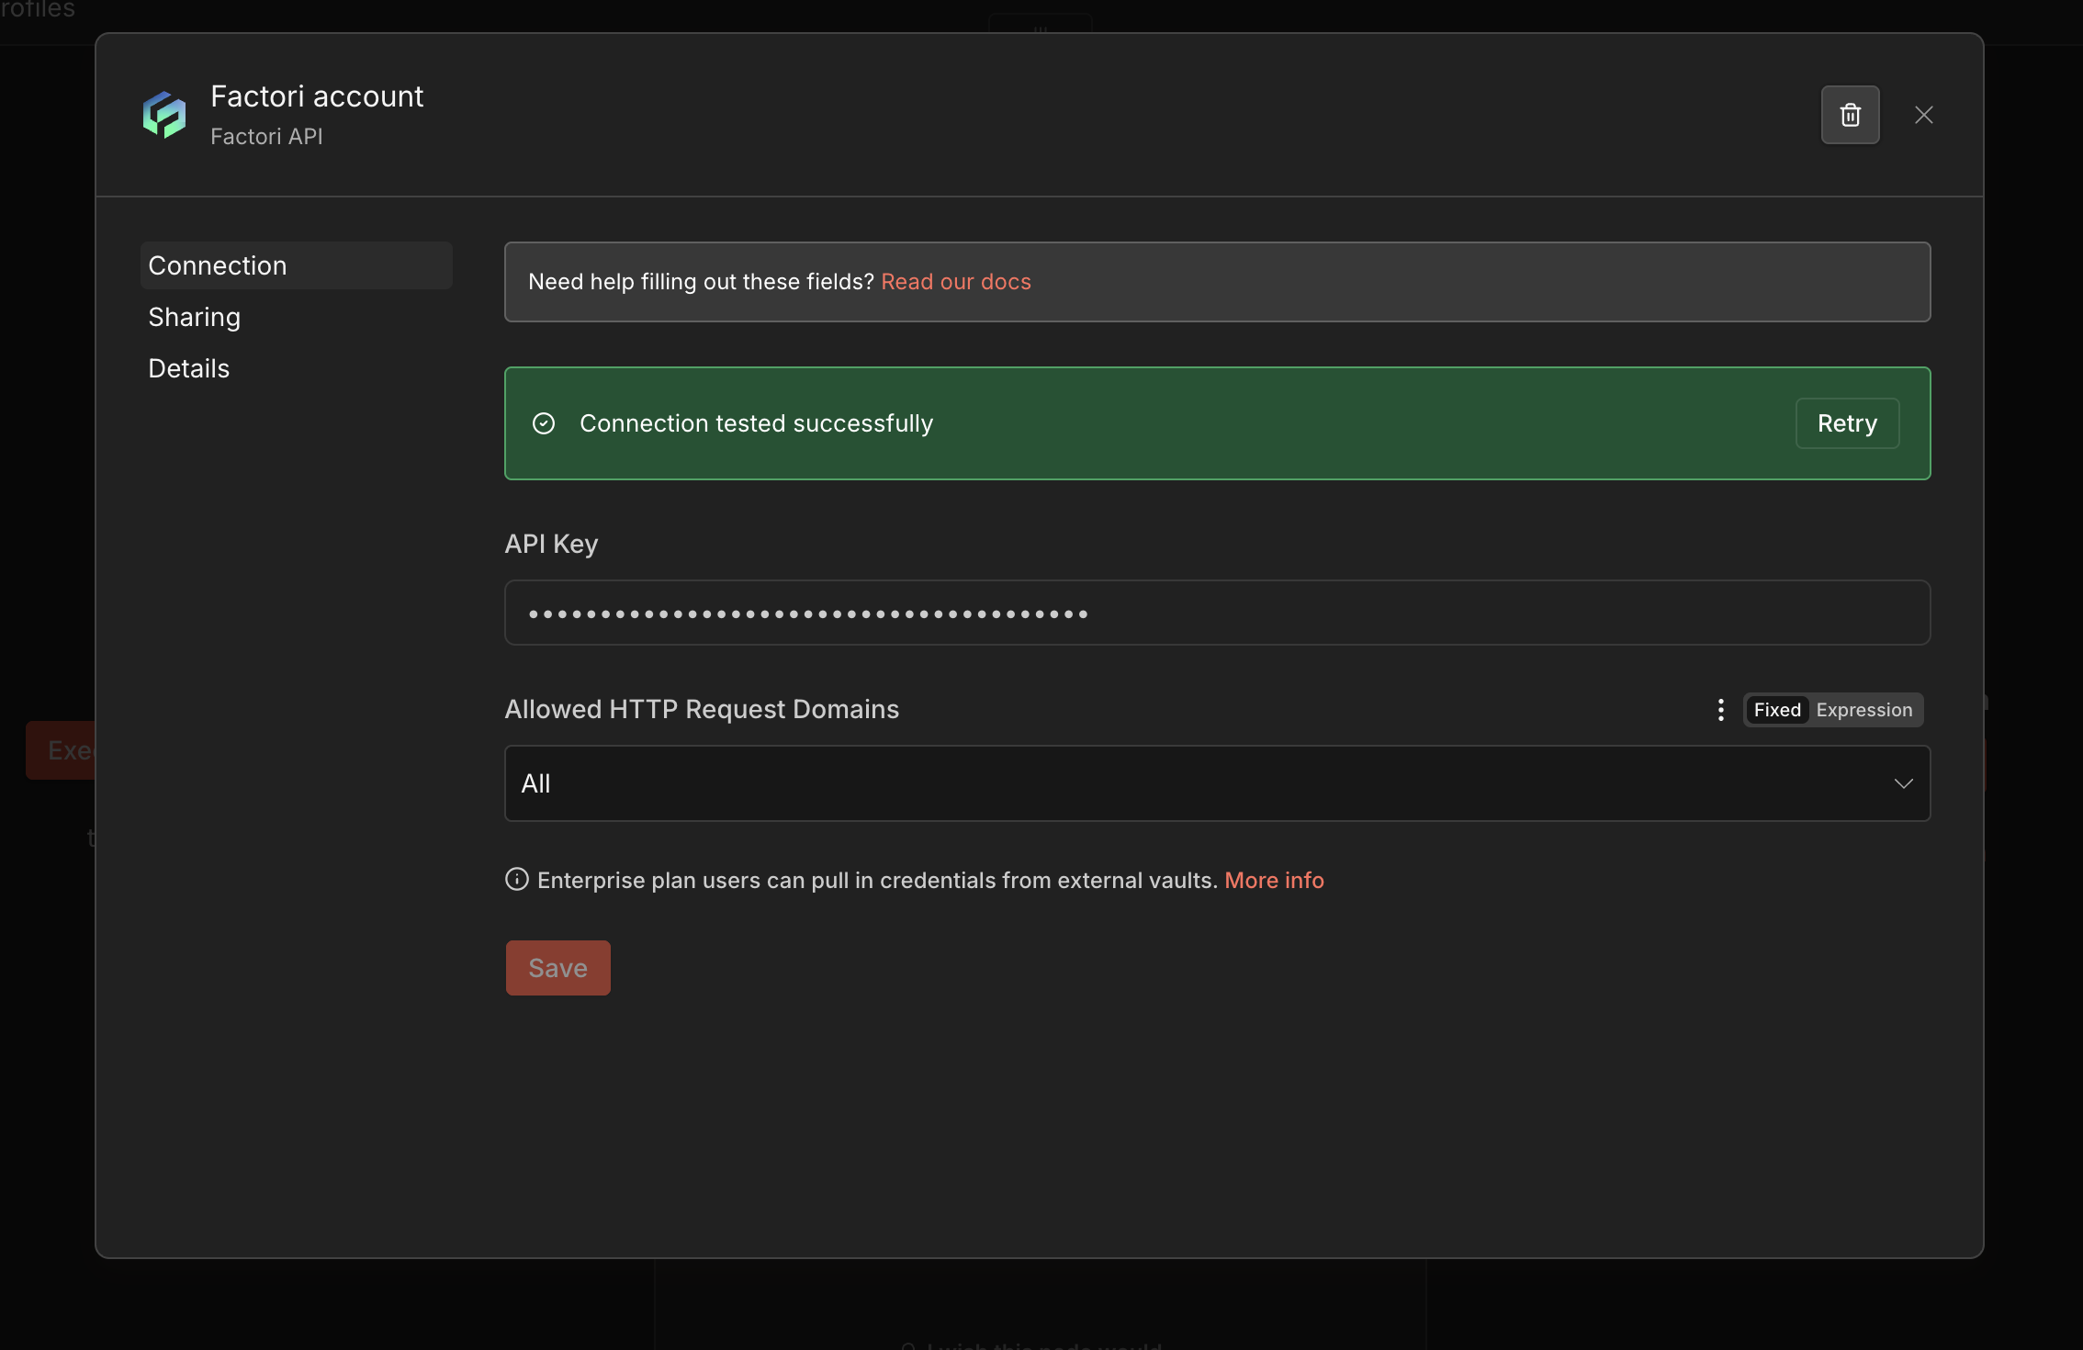Click the Connection tested successfully banner
Image resolution: width=2083 pixels, height=1350 pixels.
coord(1102,423)
